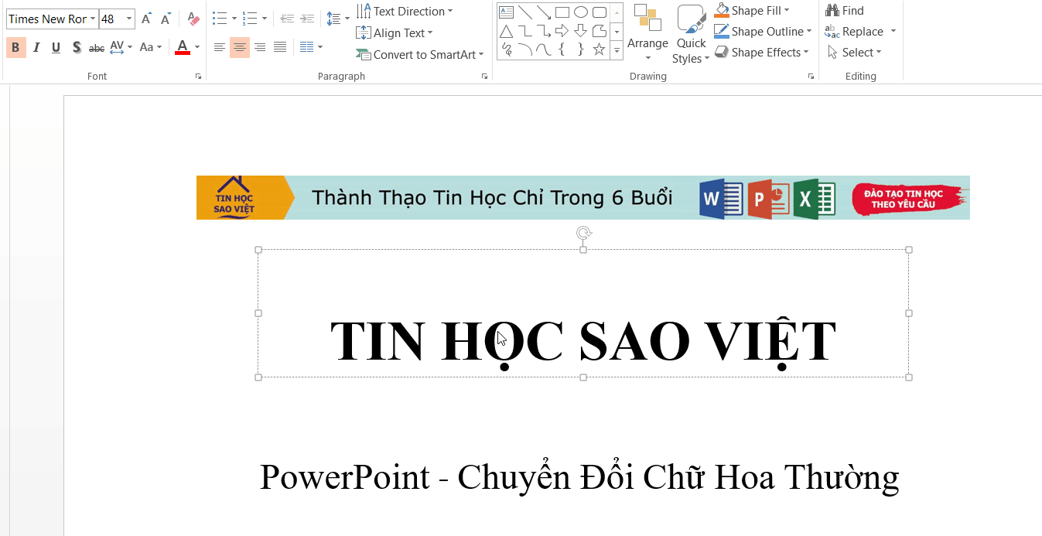This screenshot has height=536, width=1042.
Task: Open the Shape Outline menu
Action: pos(764,32)
